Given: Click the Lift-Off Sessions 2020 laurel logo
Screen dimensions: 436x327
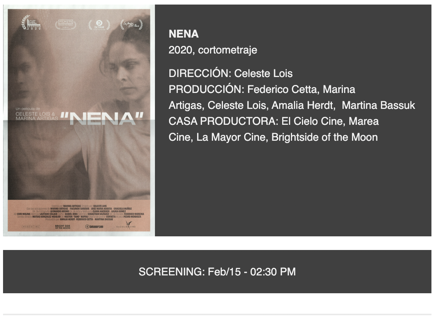Looking at the screenshot, I should click(x=31, y=22).
